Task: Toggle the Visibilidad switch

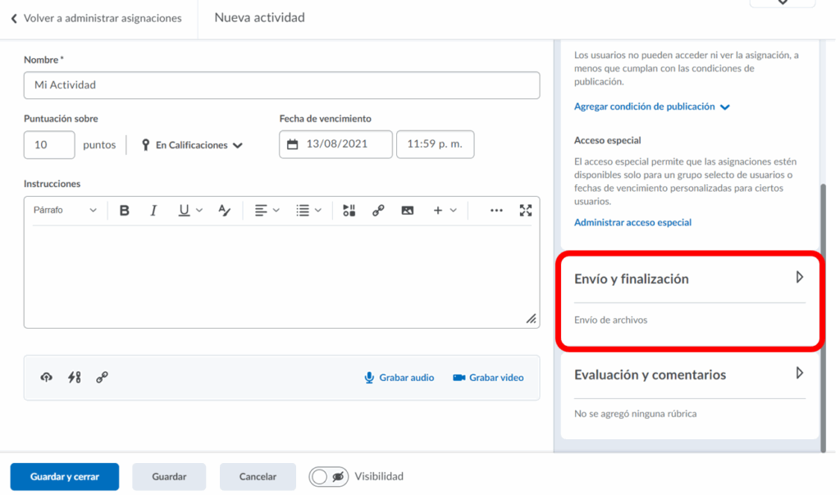Action: coord(329,476)
